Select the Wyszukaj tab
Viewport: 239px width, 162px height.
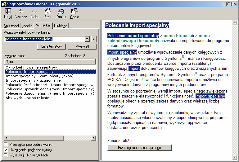pos(43,25)
